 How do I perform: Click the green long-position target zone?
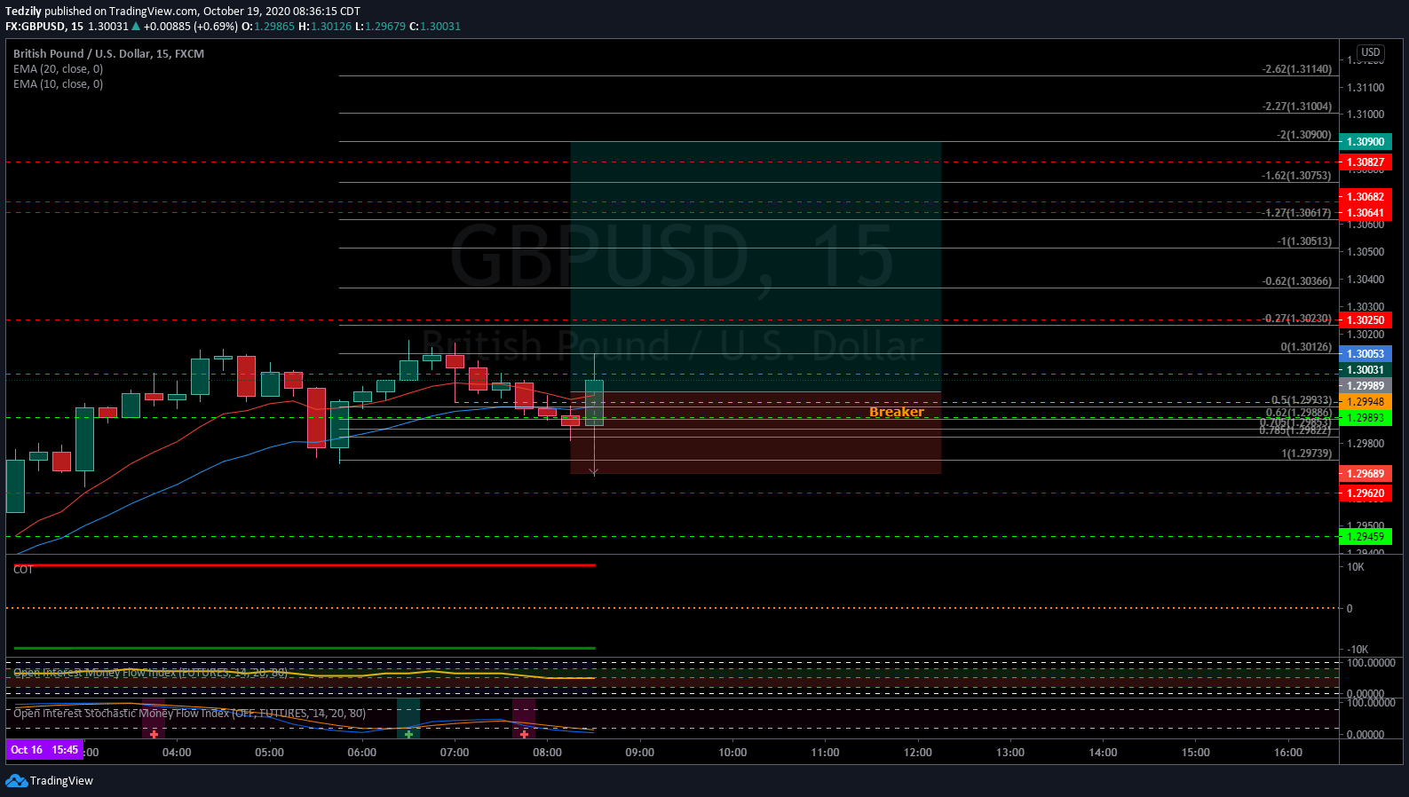click(756, 266)
